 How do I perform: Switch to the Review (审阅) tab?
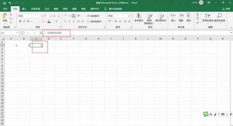pos(65,9)
